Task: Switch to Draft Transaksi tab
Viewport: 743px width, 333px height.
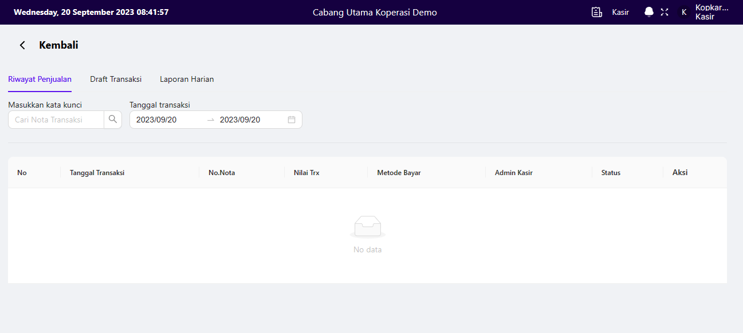Action: click(116, 80)
